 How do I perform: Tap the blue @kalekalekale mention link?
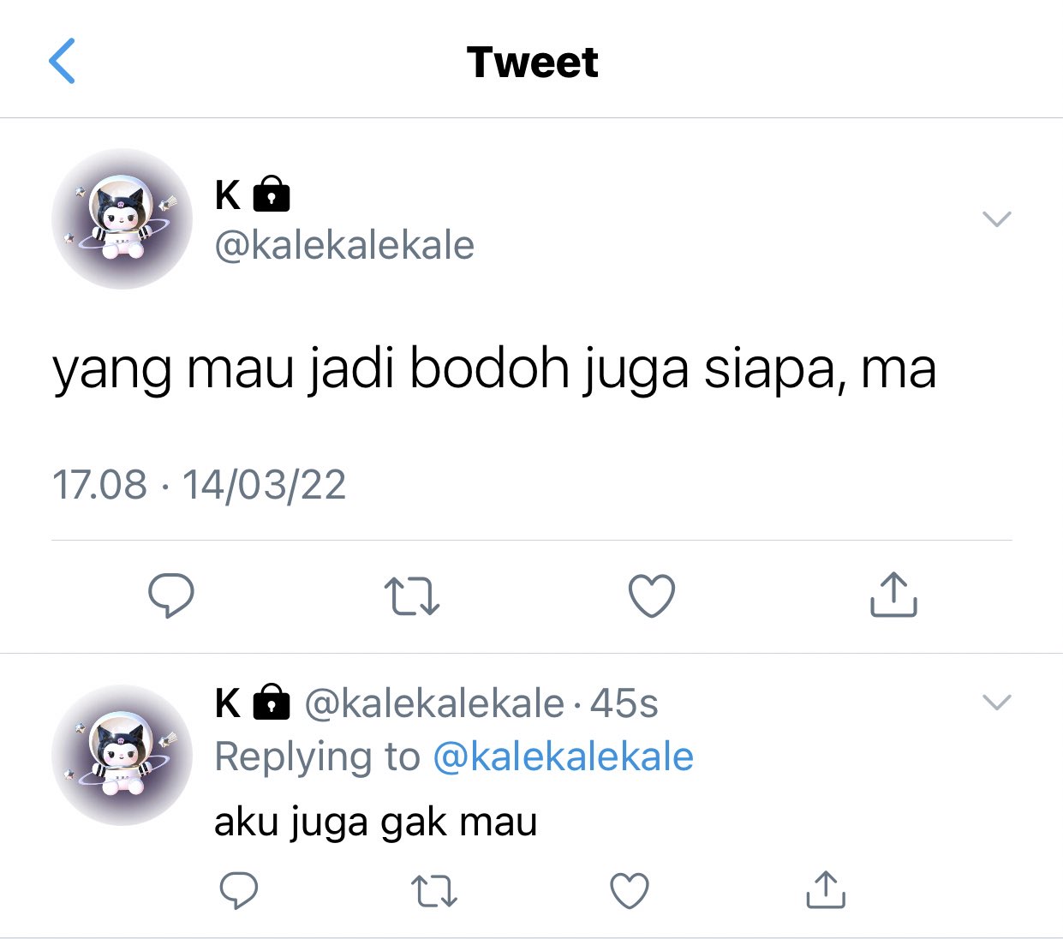(x=564, y=757)
